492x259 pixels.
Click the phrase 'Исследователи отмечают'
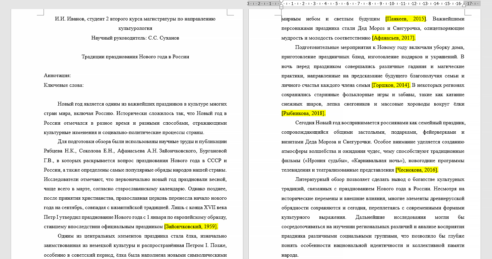[x=73, y=179]
